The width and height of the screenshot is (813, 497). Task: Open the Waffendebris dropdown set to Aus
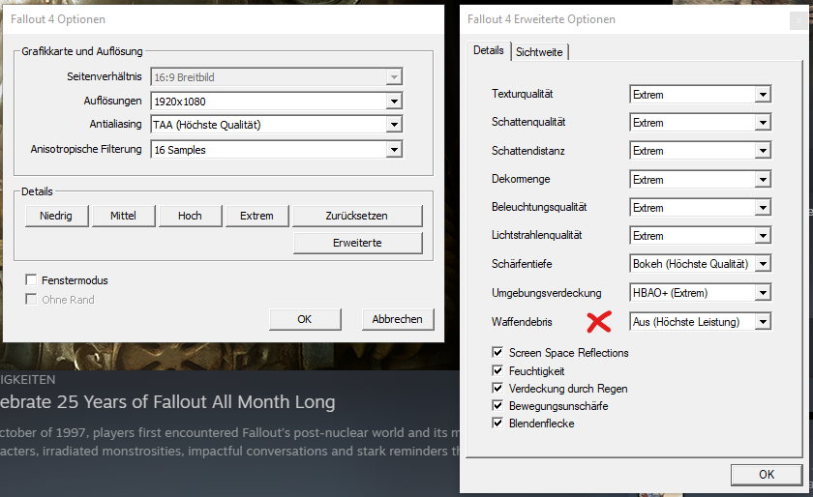[700, 322]
